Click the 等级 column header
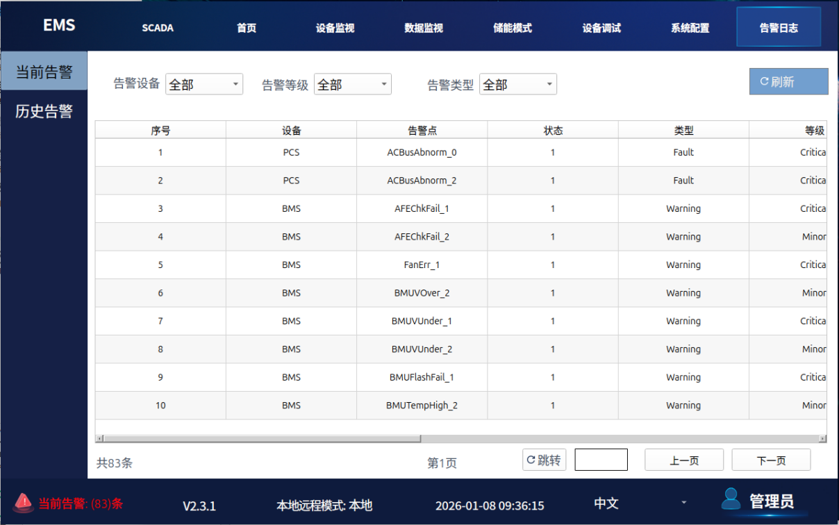This screenshot has height=525, width=839. coord(788,130)
